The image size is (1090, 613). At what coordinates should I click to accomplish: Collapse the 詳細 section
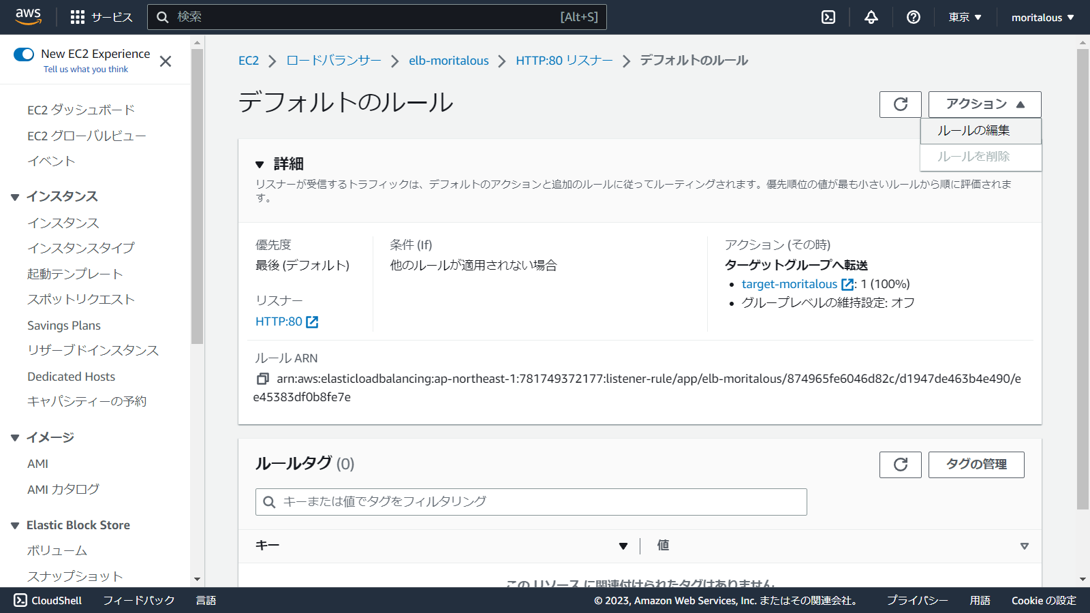click(x=260, y=163)
